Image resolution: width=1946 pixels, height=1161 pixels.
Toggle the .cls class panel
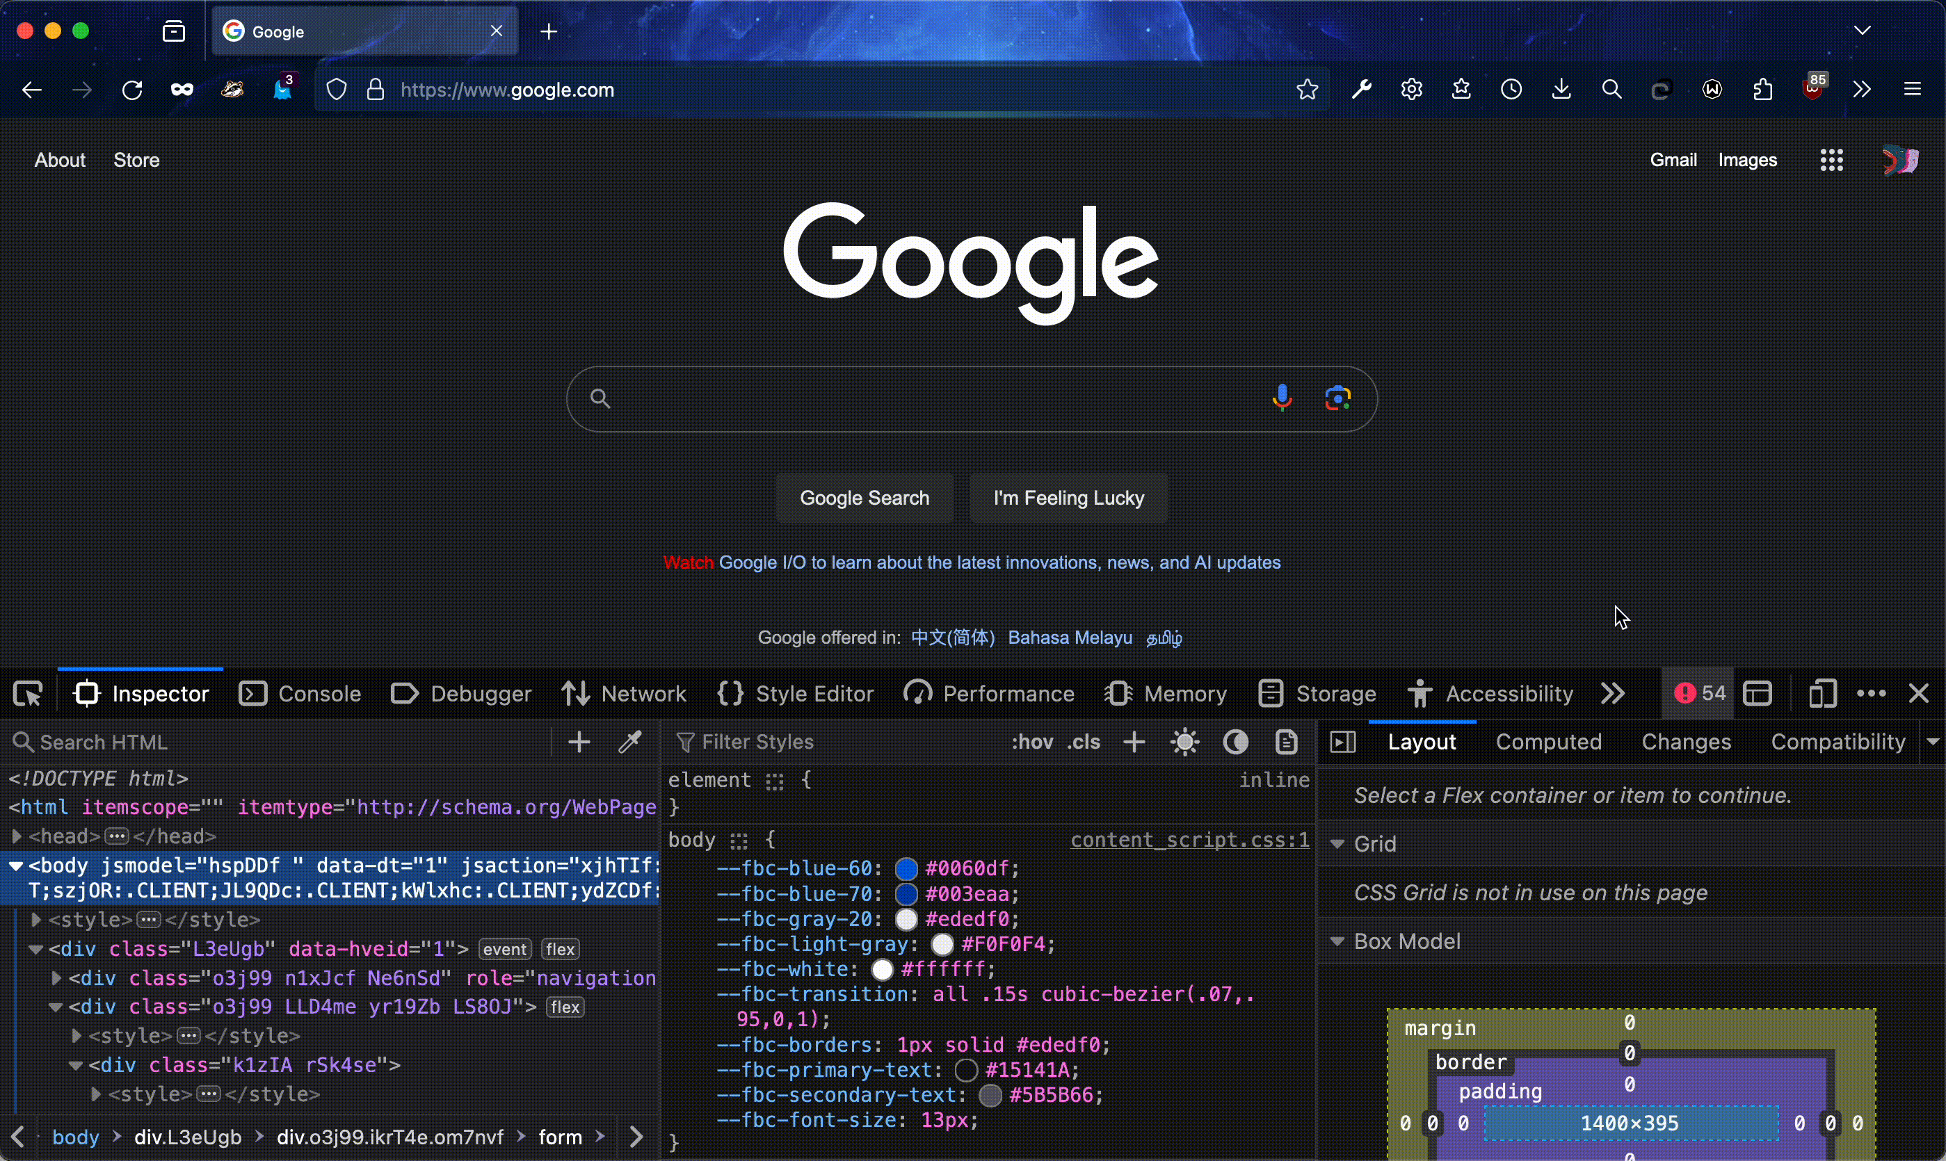1084,742
